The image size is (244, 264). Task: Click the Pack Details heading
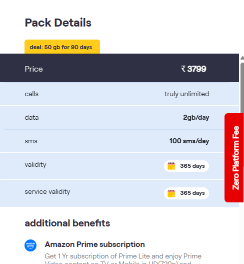[x=58, y=23]
